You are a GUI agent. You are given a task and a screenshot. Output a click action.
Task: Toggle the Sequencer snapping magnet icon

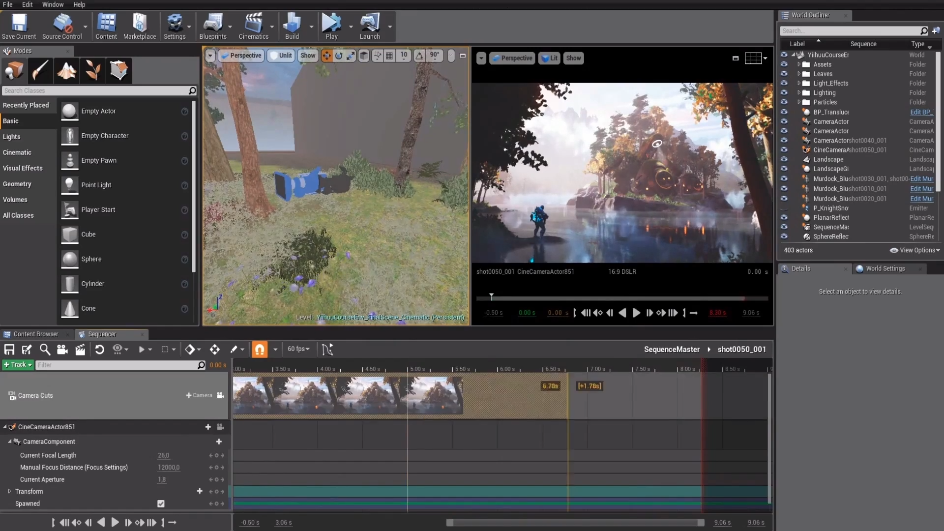click(260, 350)
